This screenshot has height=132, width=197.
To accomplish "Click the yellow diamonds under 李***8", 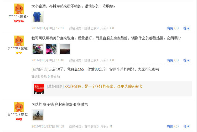I will [19, 53].
